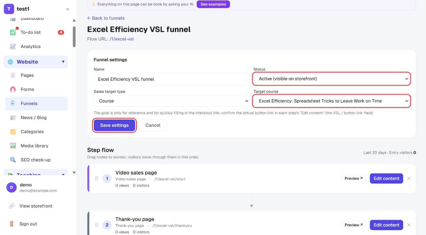Grab the drag handle of Thank-you page
Screen dimensions: 426x235
96,225
